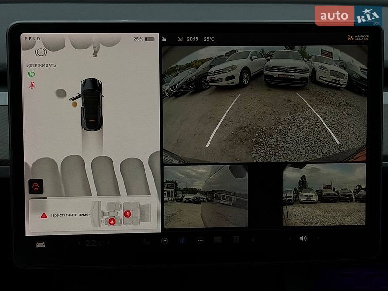Tap the 22.0 cabin temperature setting
Screen dimensions: 388x291
coord(94,243)
